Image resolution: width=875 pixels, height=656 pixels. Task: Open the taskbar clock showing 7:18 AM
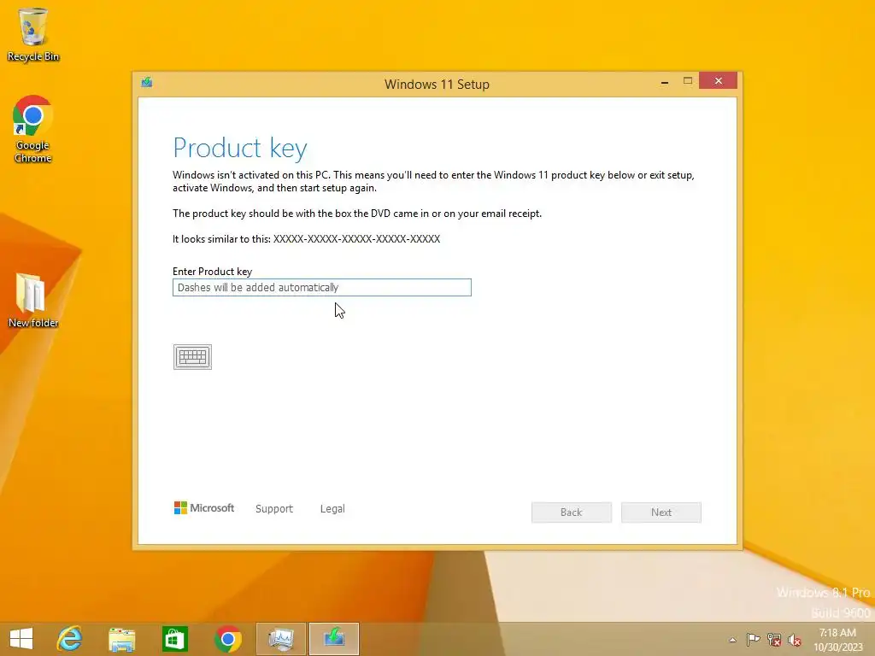837,640
